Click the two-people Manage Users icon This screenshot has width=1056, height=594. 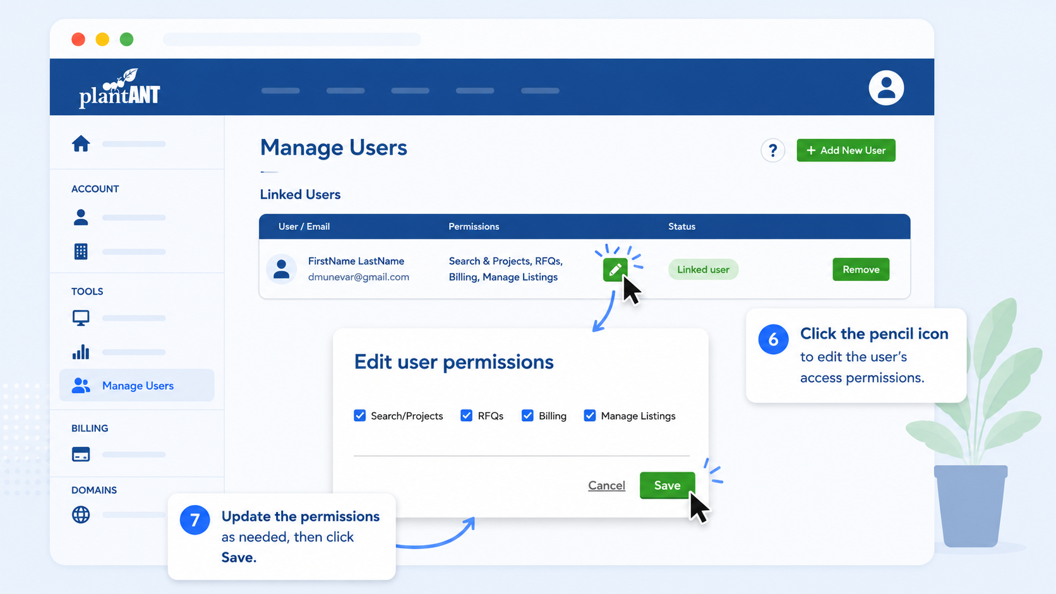pyautogui.click(x=81, y=385)
